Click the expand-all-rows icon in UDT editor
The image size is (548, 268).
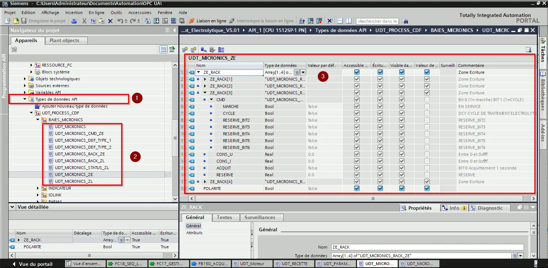[x=221, y=50]
